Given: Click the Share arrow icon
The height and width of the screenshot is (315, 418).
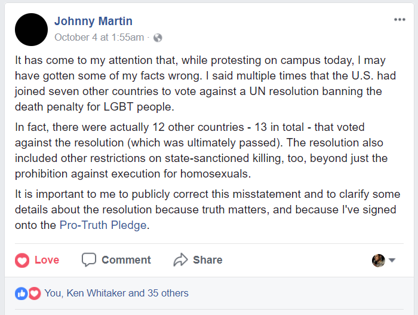Looking at the screenshot, I should 180,260.
